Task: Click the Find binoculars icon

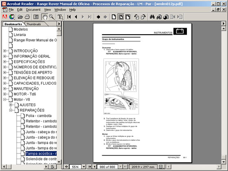Action: click(x=152, y=17)
